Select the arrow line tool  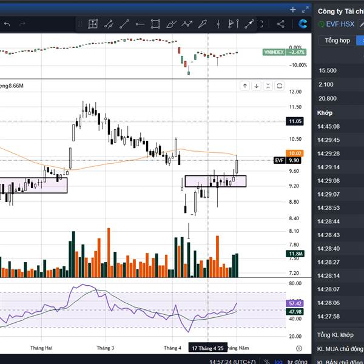[249, 24]
